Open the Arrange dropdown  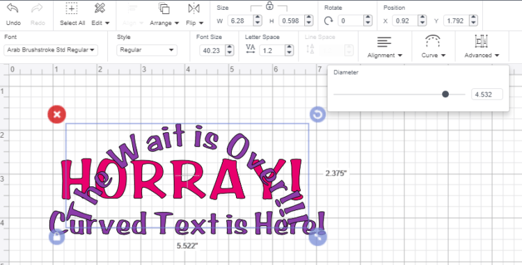pyautogui.click(x=164, y=23)
